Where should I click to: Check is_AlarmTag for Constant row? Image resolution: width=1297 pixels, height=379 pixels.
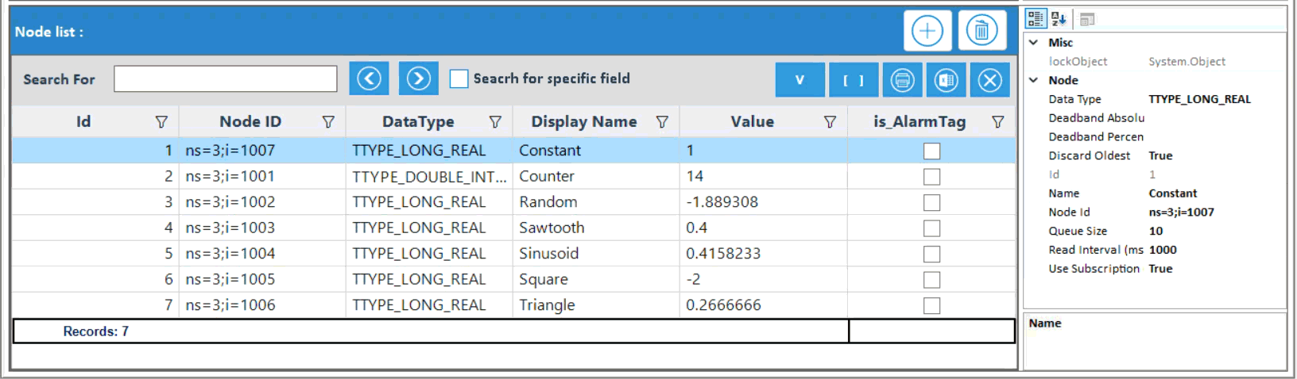click(x=931, y=151)
